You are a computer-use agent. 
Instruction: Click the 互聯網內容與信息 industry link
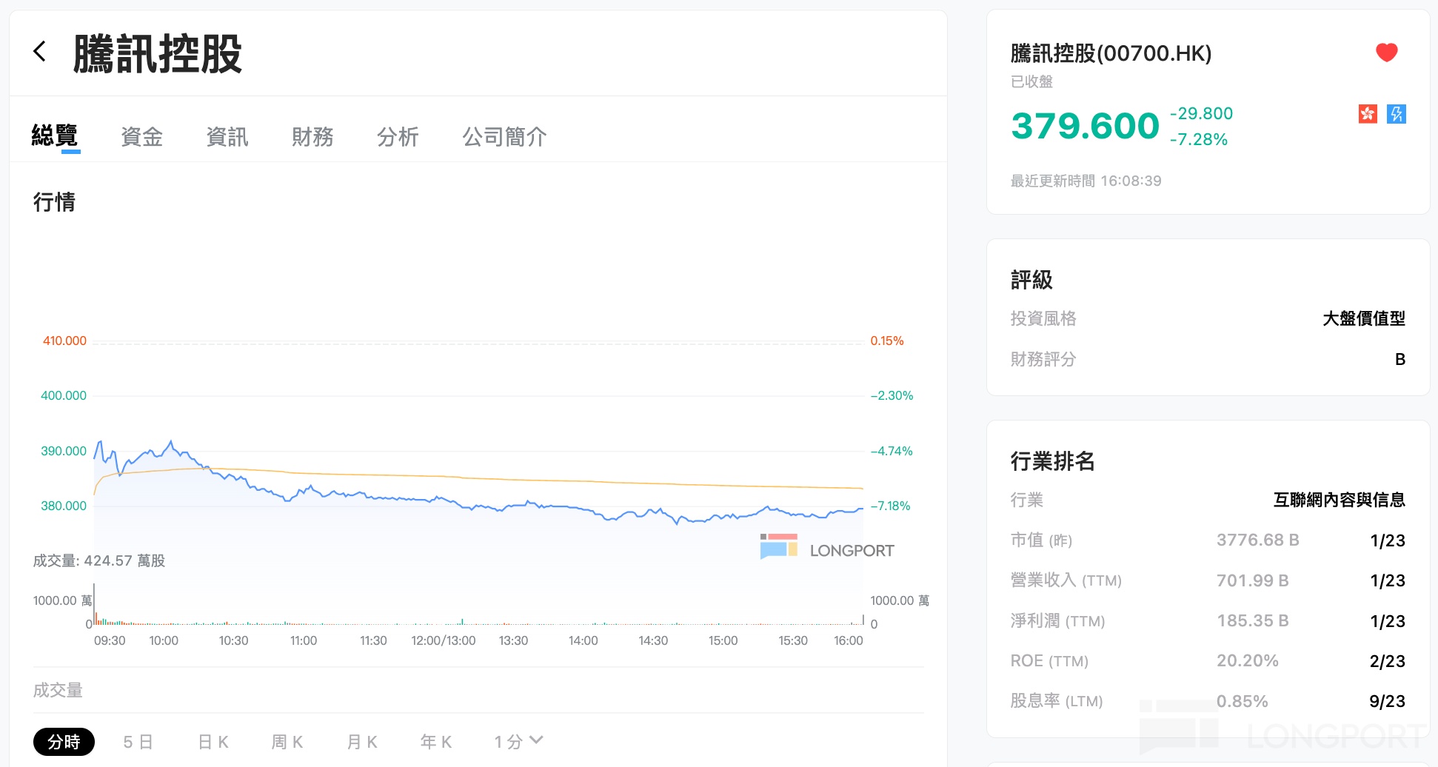coord(1339,500)
